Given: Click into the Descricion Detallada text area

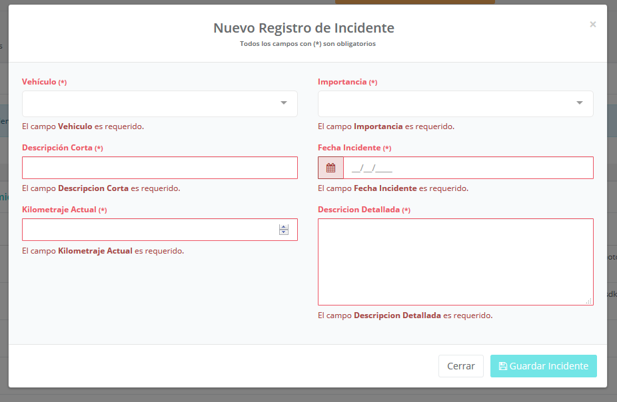Looking at the screenshot, I should click(x=455, y=262).
